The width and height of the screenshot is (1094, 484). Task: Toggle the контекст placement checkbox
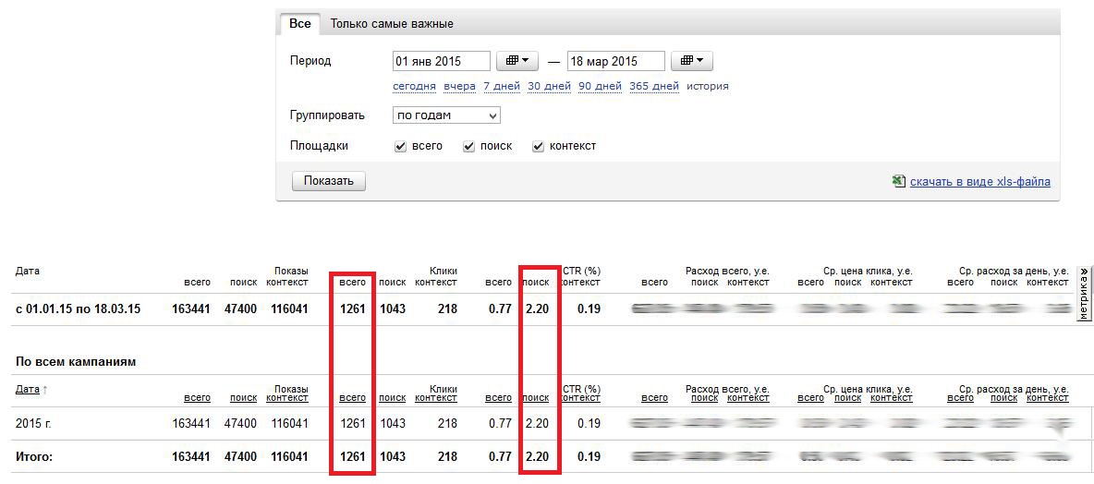pos(538,147)
